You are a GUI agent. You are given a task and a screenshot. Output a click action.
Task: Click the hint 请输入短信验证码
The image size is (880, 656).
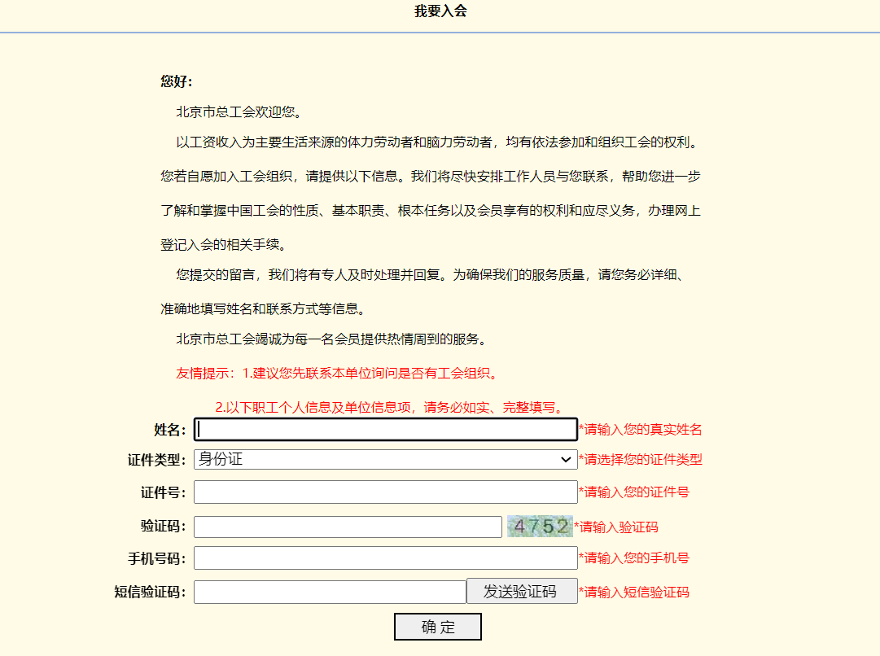pyautogui.click(x=633, y=592)
